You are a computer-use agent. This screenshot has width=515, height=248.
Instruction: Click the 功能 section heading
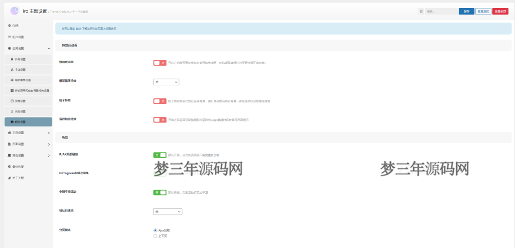(65, 138)
